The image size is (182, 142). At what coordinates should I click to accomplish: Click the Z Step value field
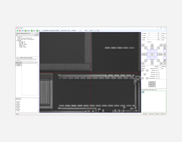point(159,40)
